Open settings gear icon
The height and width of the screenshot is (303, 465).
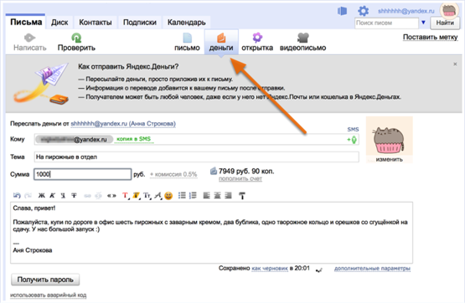(x=363, y=11)
